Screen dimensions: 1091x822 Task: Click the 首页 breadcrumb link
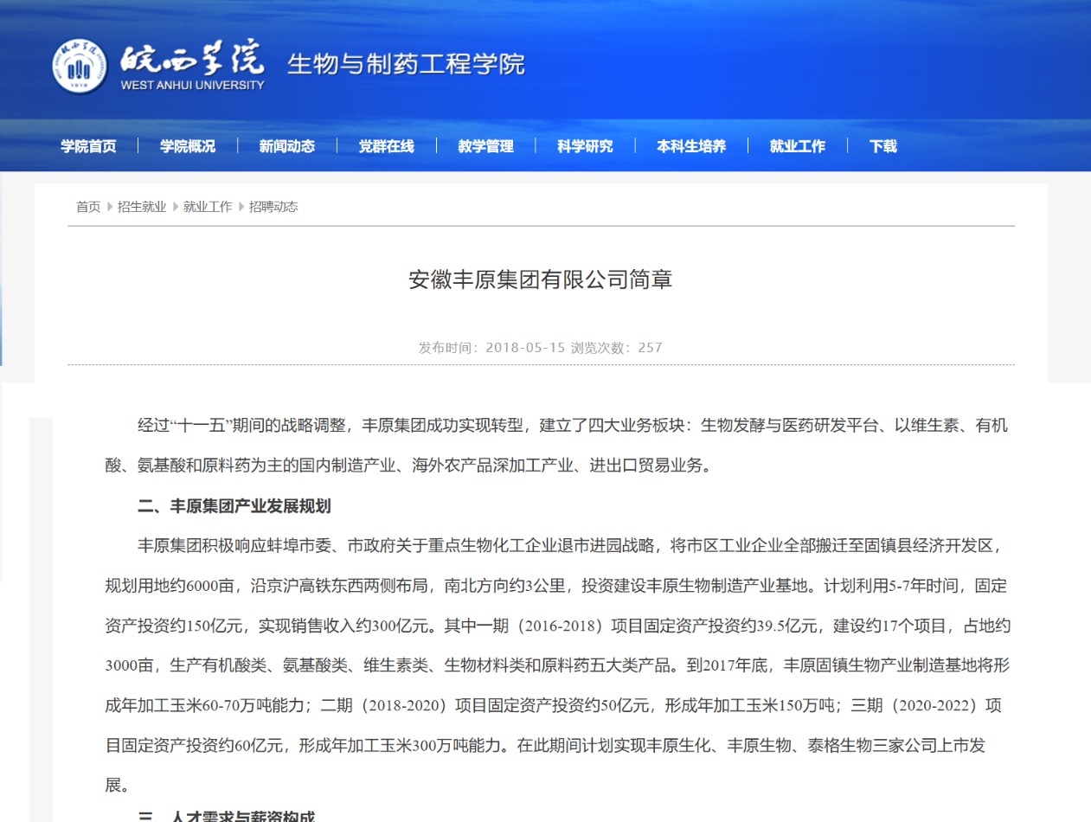[x=88, y=207]
